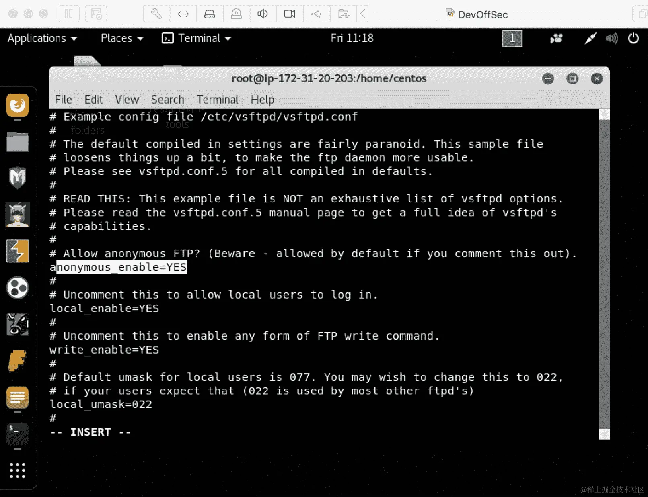The image size is (648, 497).
Task: Click scrollbar down arrow in terminal
Action: tap(604, 434)
